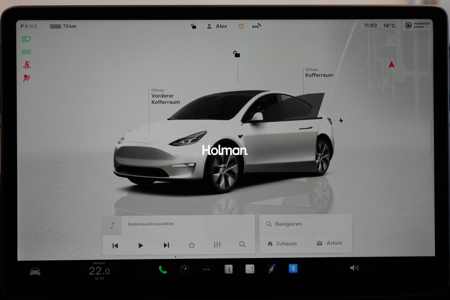
Task: Raise cabin temperature with right chevron
Action: (x=117, y=270)
